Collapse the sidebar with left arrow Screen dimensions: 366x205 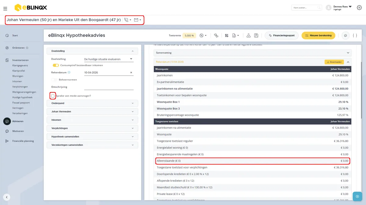pyautogui.click(x=7, y=197)
